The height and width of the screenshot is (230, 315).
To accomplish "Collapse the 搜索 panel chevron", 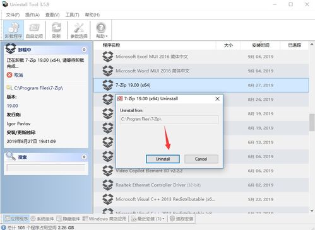I will click(84, 157).
